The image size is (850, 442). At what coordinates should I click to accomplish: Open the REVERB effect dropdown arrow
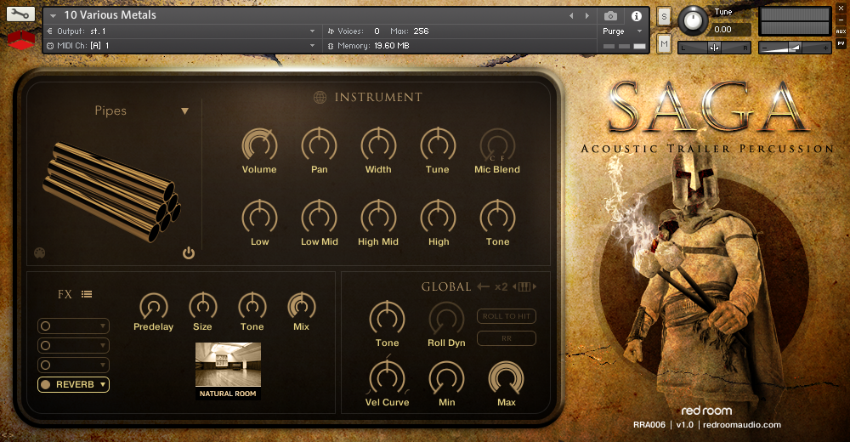point(103,384)
